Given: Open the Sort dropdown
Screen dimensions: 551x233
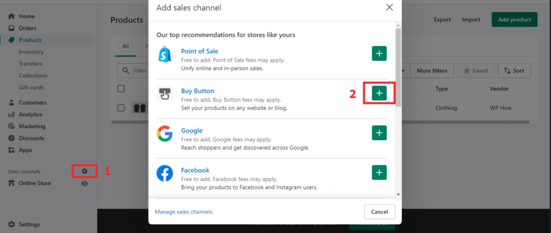Looking at the screenshot, I should click(x=514, y=71).
